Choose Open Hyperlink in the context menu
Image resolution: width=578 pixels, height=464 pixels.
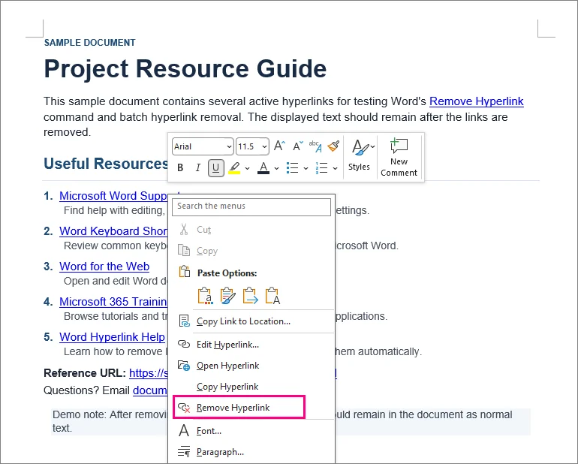(252, 366)
